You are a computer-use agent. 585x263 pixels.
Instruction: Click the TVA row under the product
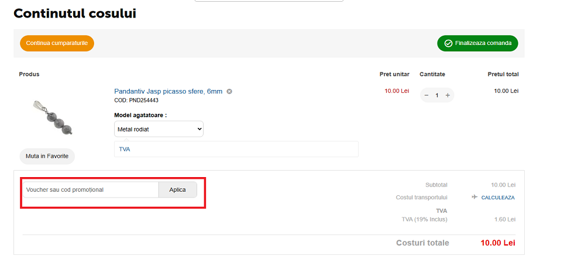tap(236, 149)
